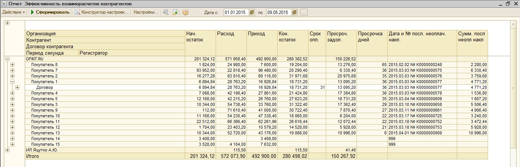Expand the header group plus box
This screenshot has height=167, width=520.
(7, 23)
